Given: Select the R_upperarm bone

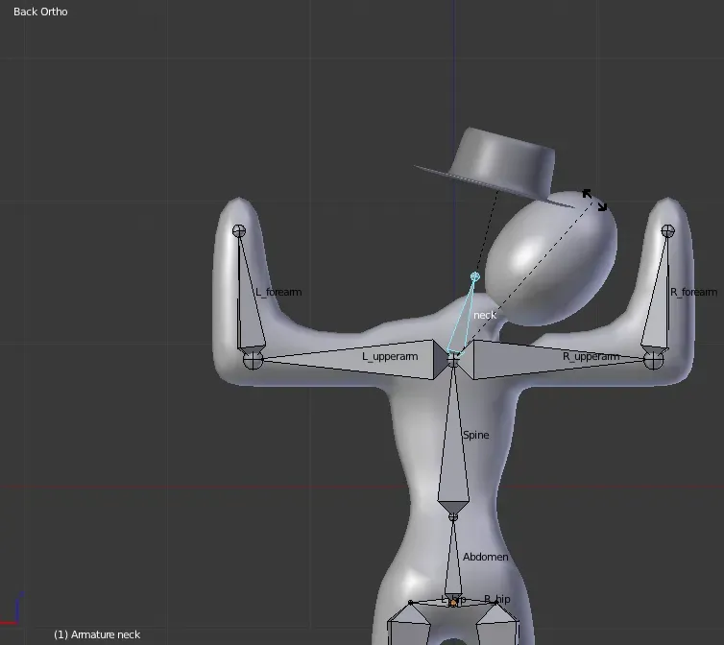Looking at the screenshot, I should point(557,357).
